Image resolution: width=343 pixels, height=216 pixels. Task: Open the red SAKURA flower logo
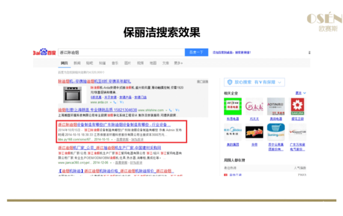[297, 106]
